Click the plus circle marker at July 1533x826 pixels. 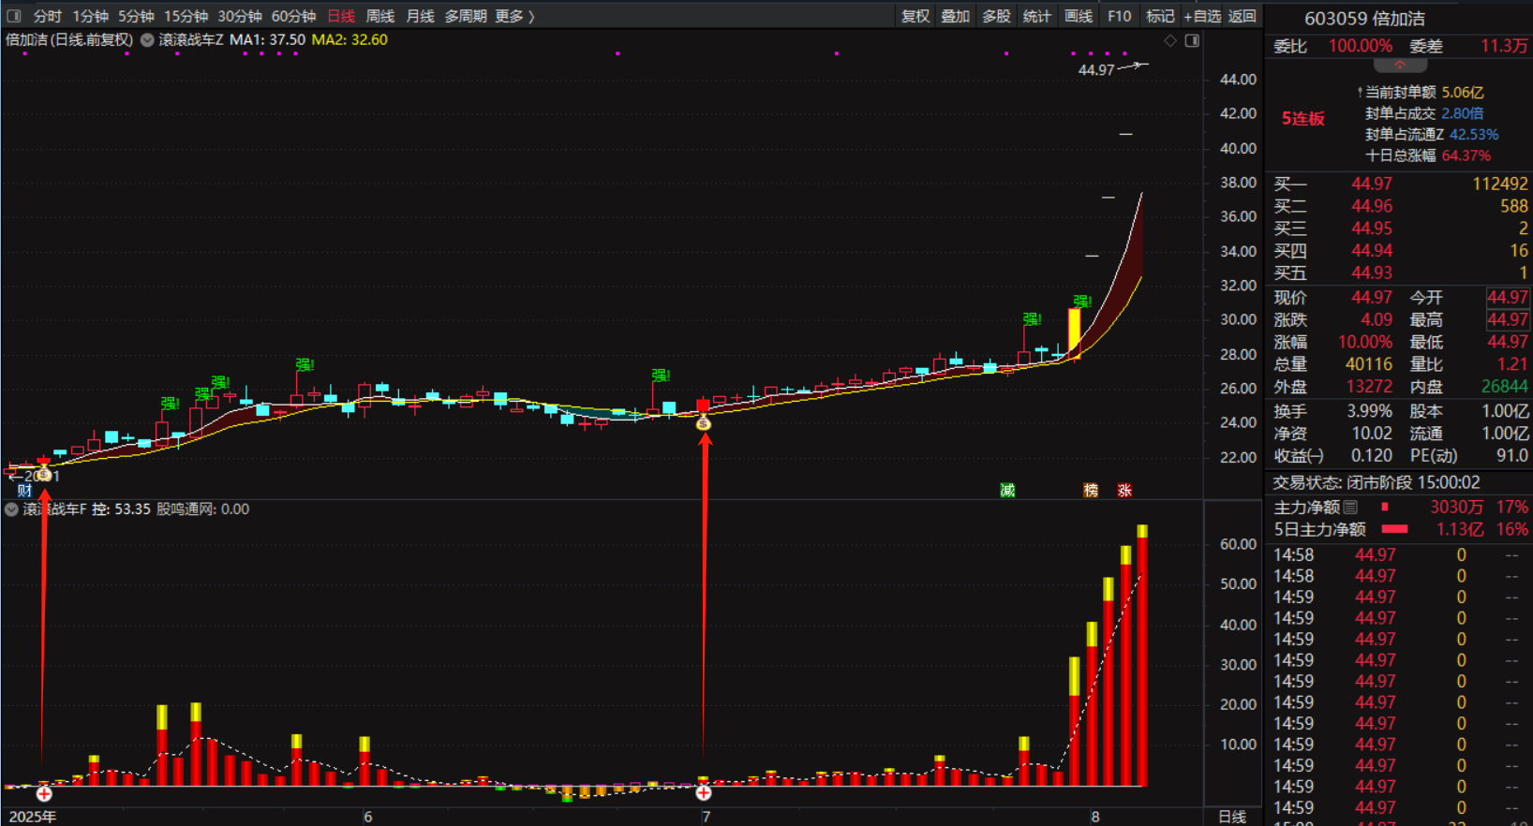coord(704,792)
